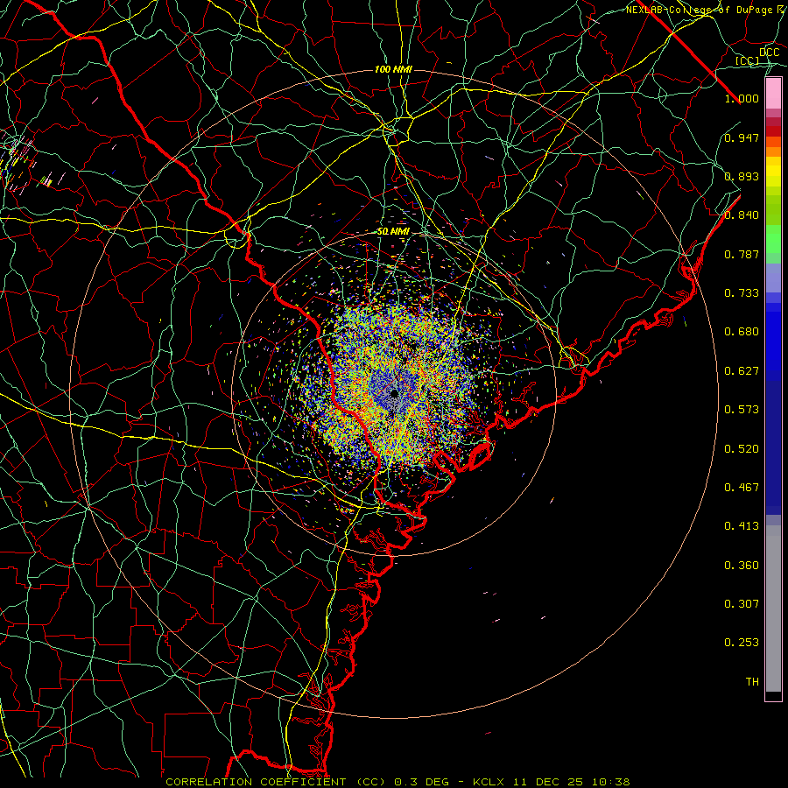Click the 0.840 scale value
The height and width of the screenshot is (788, 788).
742,215
